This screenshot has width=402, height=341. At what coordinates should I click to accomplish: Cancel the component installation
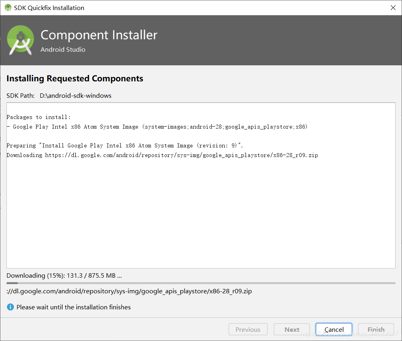pyautogui.click(x=334, y=329)
